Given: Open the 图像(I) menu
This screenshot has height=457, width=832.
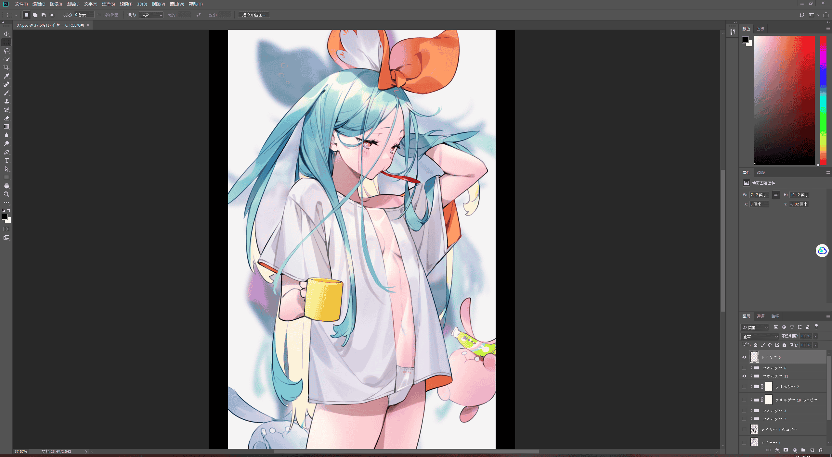Looking at the screenshot, I should pos(56,4).
